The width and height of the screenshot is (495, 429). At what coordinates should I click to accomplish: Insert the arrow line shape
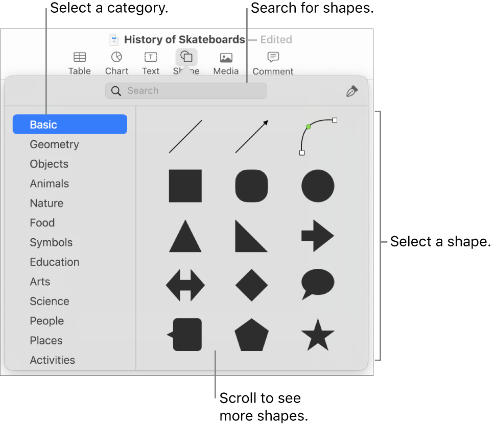(251, 136)
